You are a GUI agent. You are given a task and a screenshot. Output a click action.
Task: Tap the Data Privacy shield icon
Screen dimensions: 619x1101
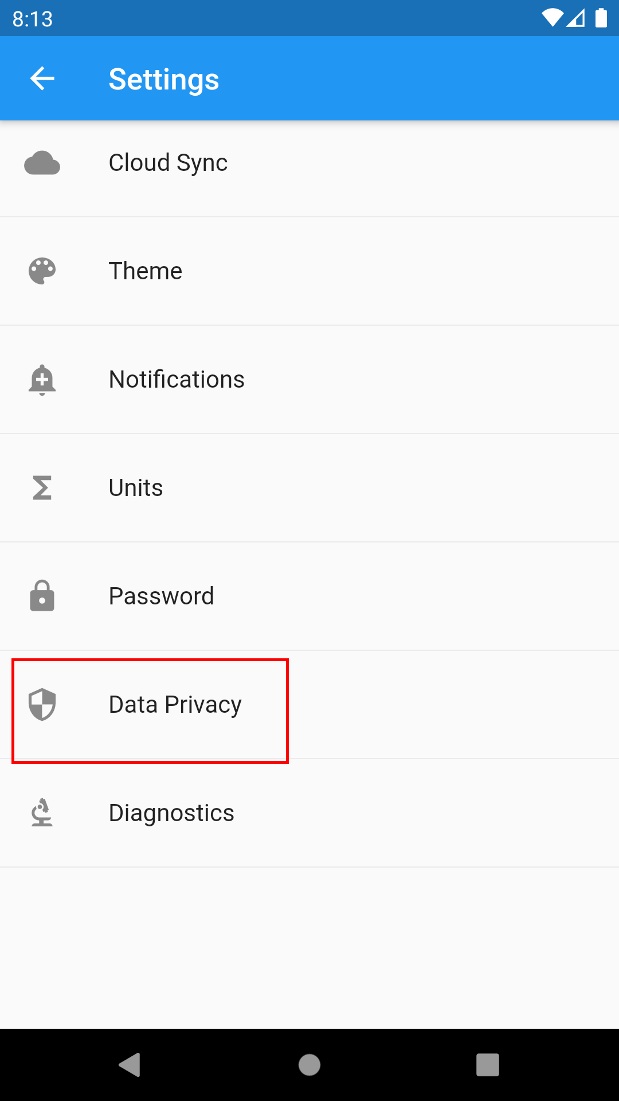point(42,704)
